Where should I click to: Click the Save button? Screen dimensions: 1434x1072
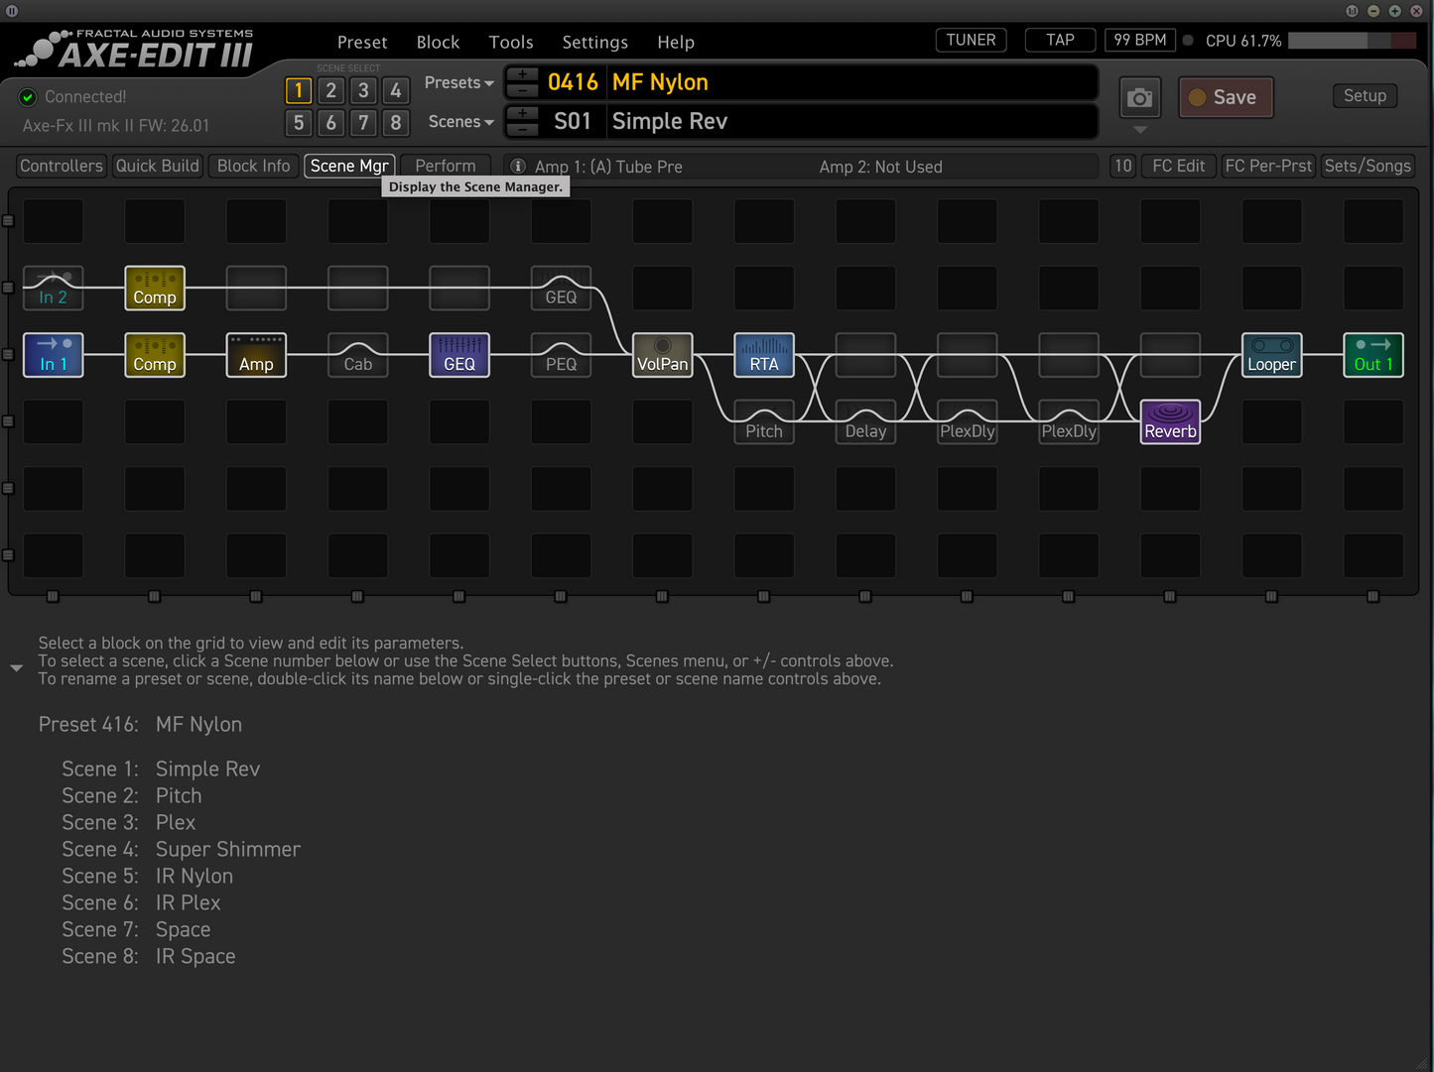pos(1226,97)
